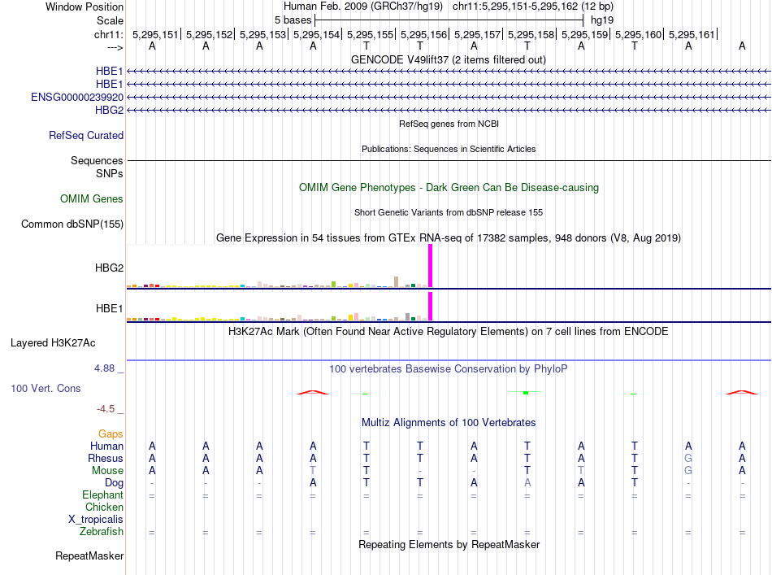Click the -4.5 PhyloP lower scale value
Image resolution: width=772 pixels, height=575 pixels.
coord(106,409)
